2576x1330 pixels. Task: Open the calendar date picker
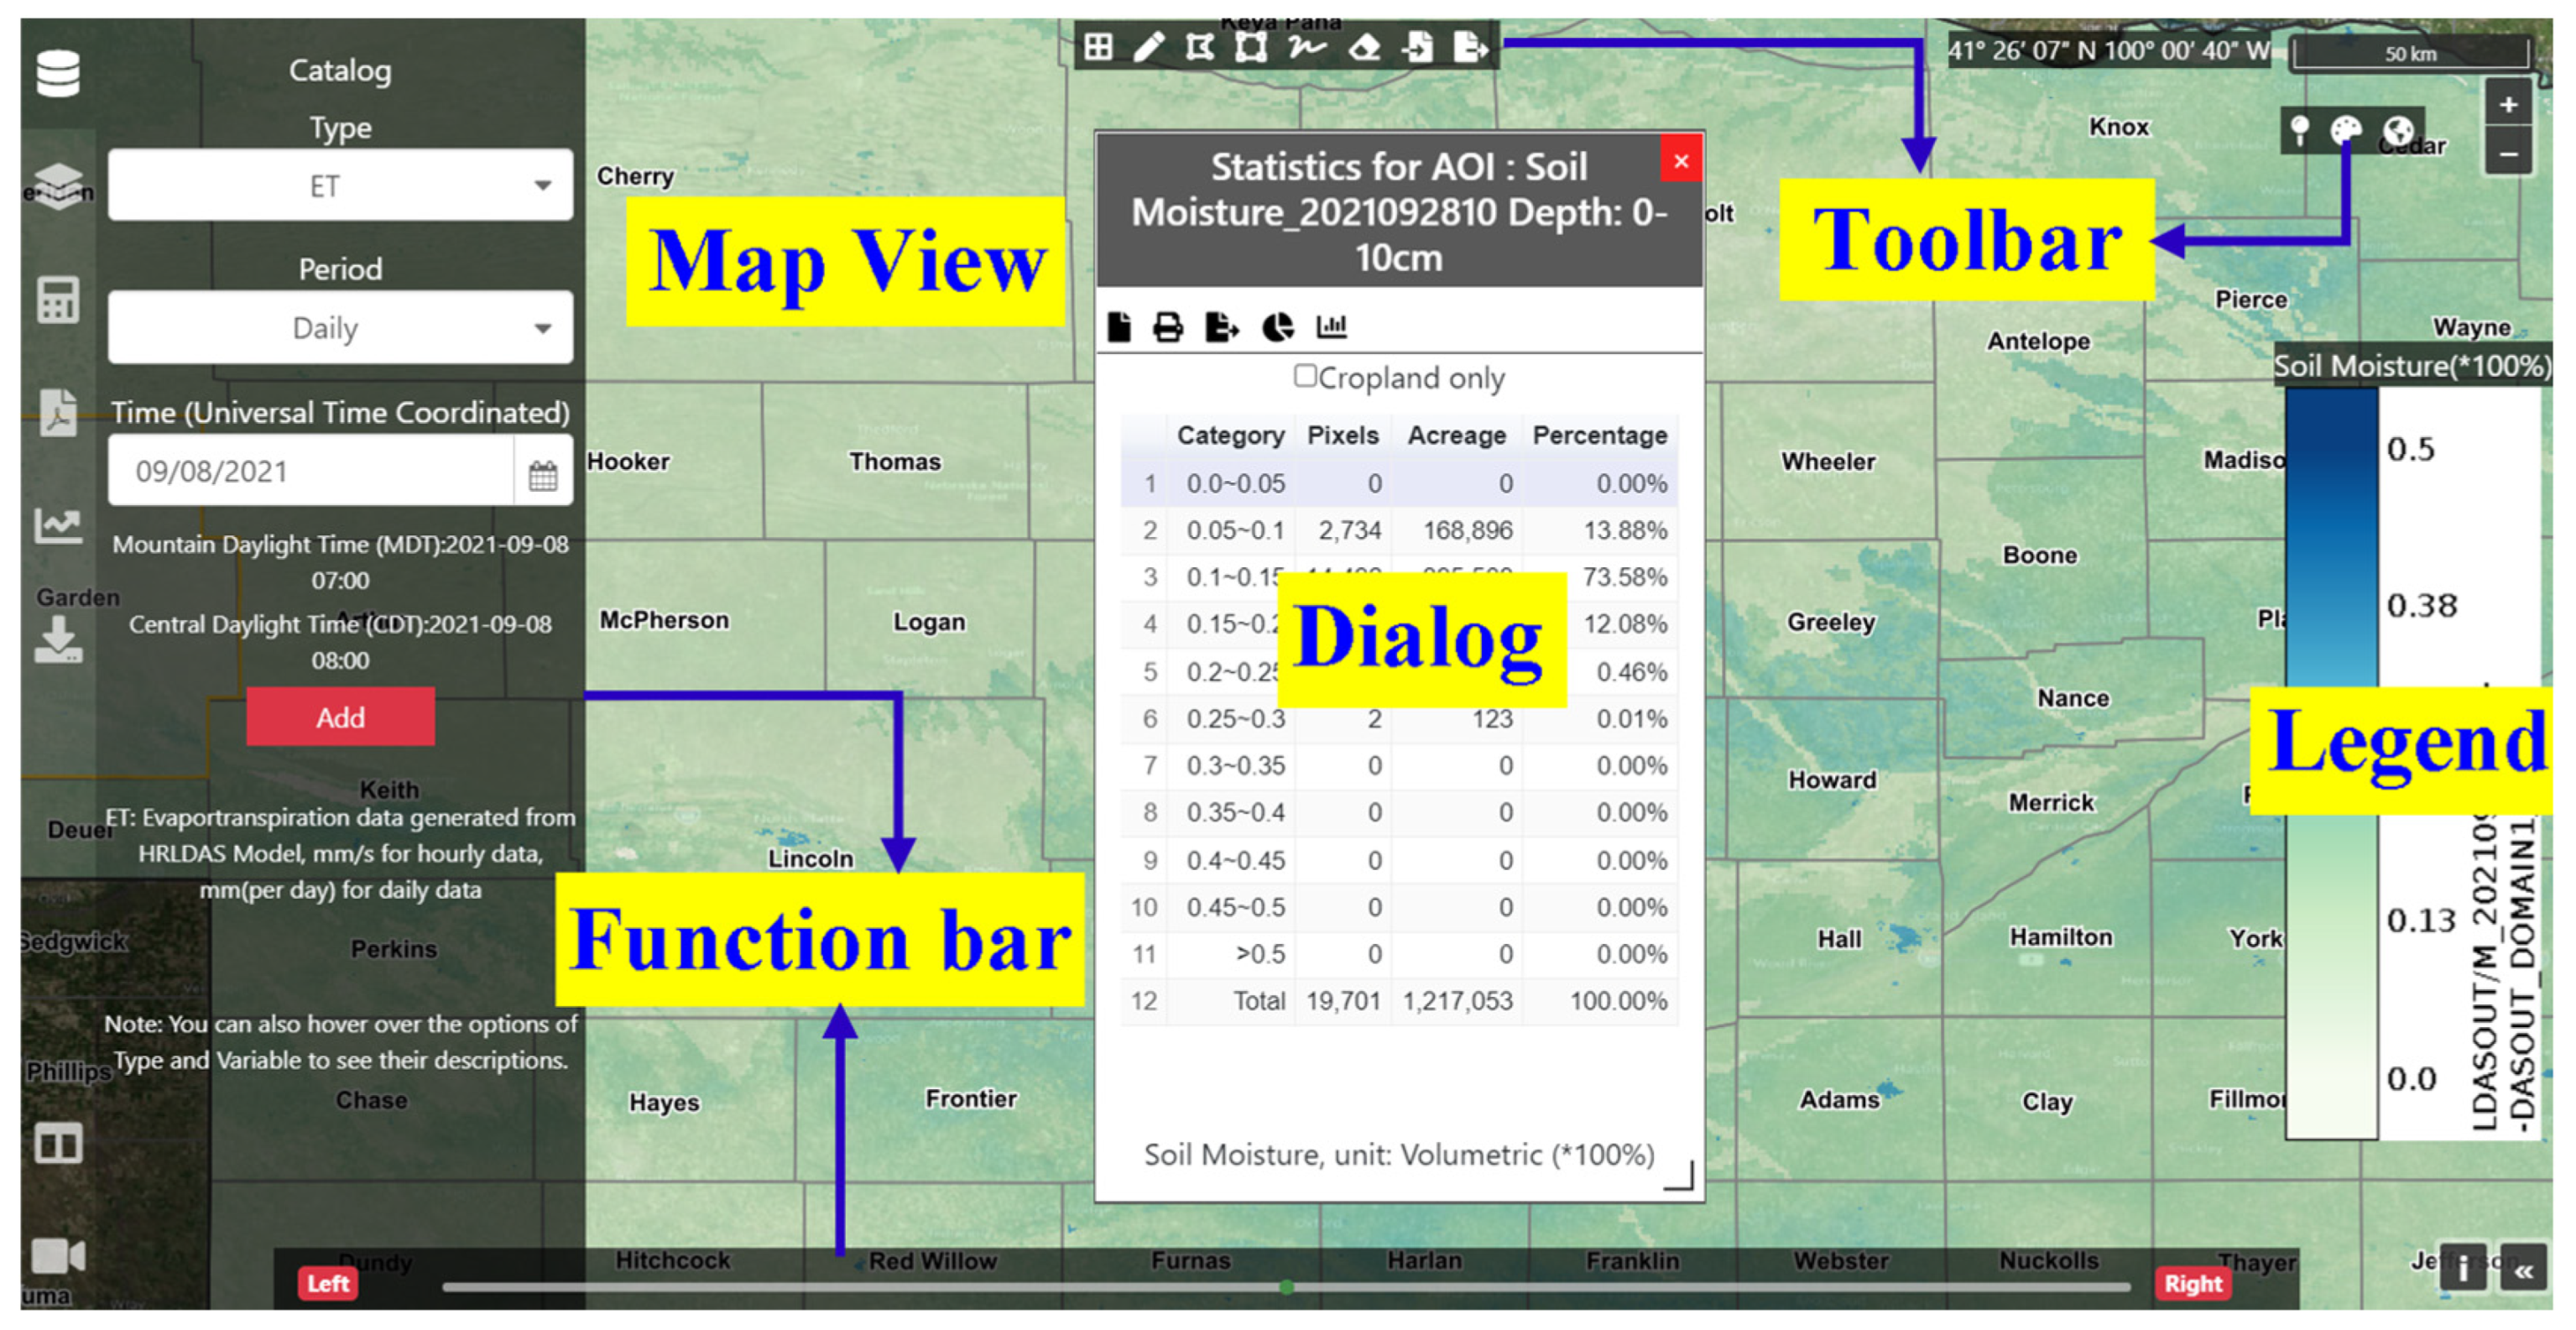[x=542, y=474]
